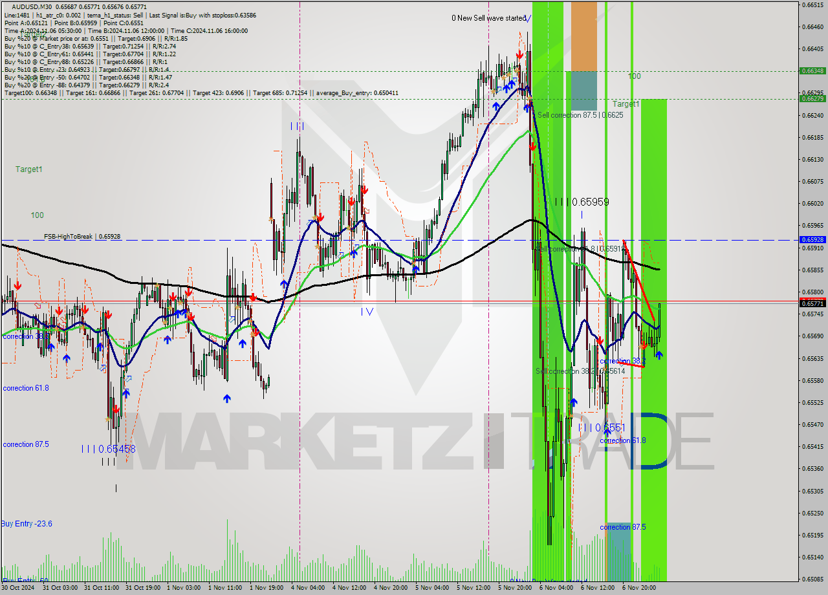Select the 'Sell correction 61.8 | 0.65918' label
The width and height of the screenshot is (828, 595).
[581, 248]
